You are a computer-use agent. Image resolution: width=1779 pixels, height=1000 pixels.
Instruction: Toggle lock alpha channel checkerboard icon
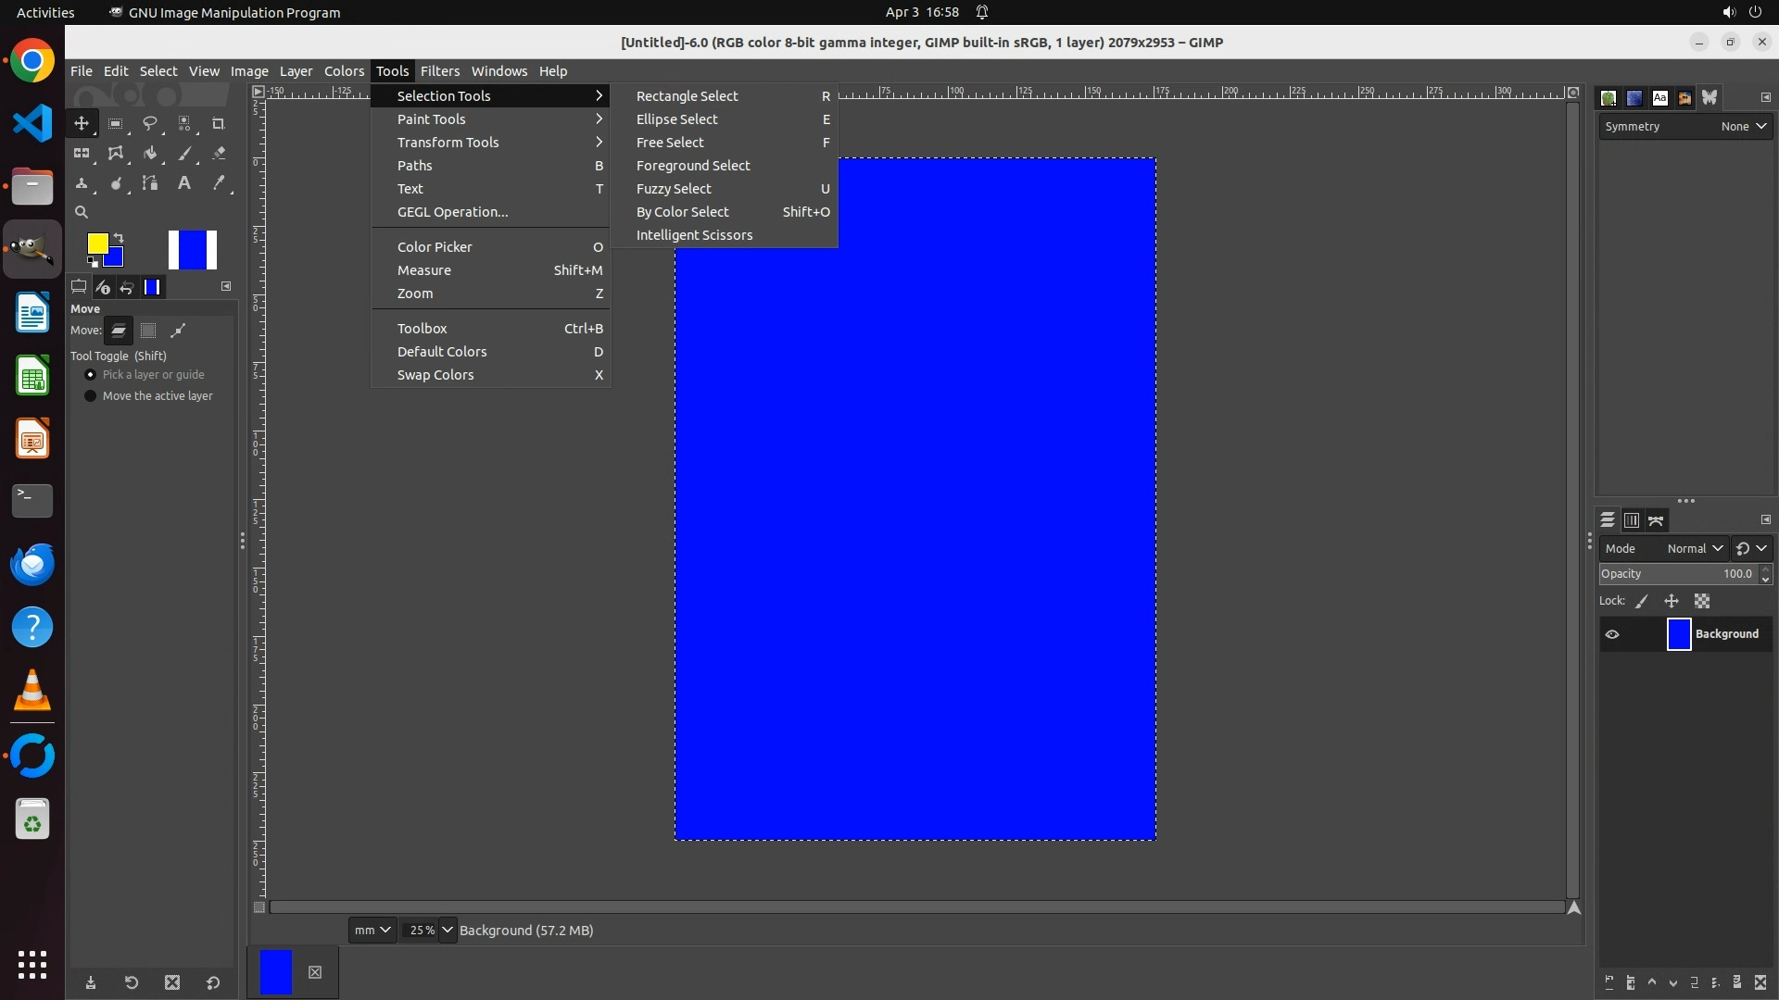pos(1702,601)
